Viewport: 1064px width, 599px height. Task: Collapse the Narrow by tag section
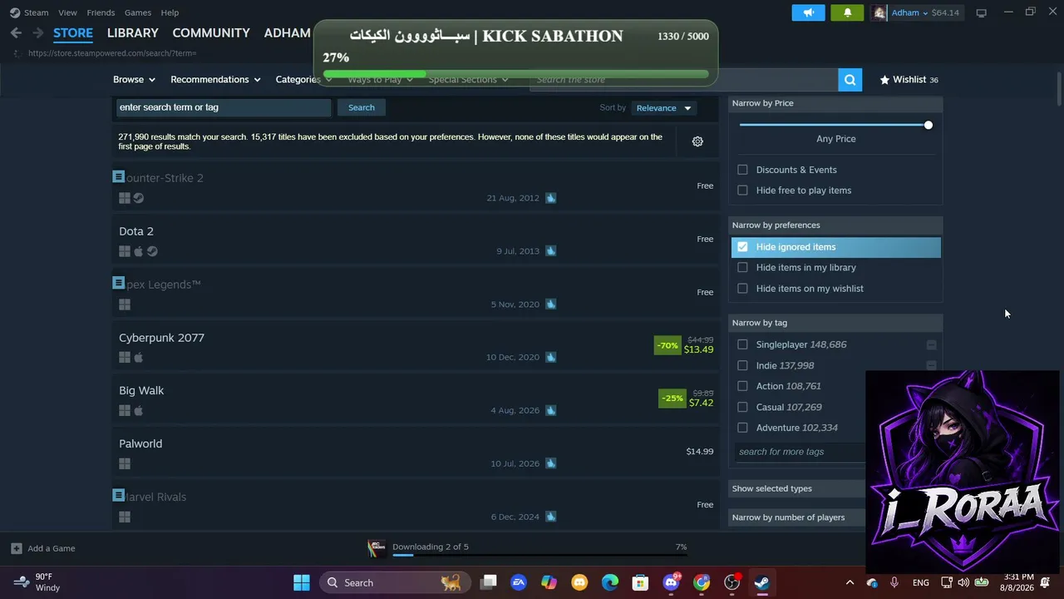coord(835,323)
